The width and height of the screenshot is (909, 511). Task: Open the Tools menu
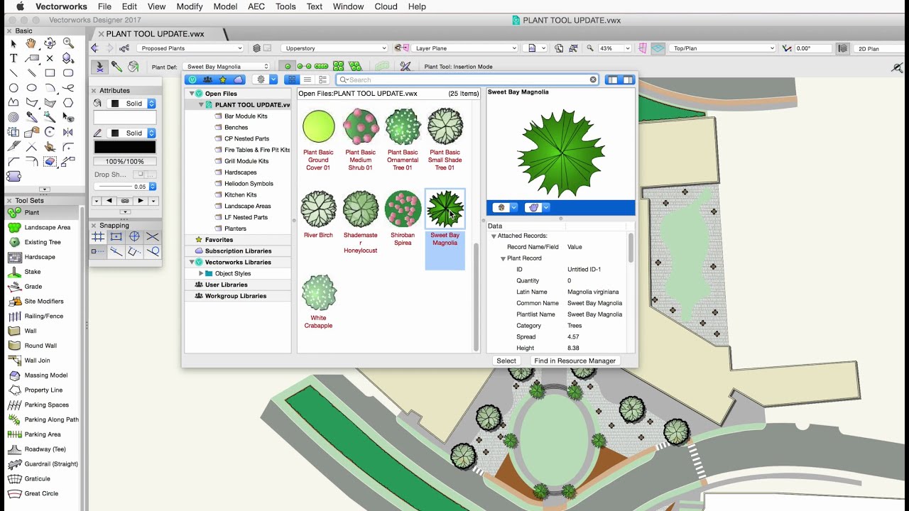tap(285, 6)
